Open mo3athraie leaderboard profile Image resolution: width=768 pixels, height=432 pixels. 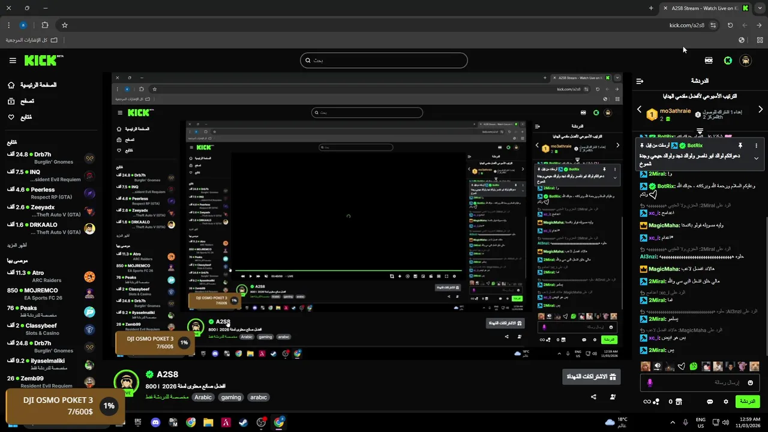coord(676,112)
